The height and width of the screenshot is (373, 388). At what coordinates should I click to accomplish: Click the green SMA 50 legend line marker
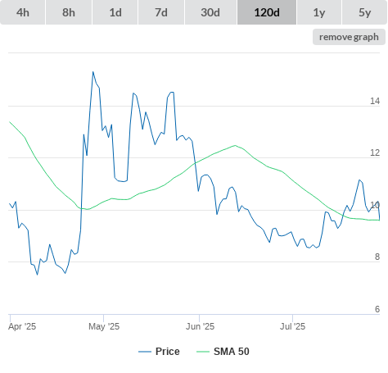click(x=203, y=352)
